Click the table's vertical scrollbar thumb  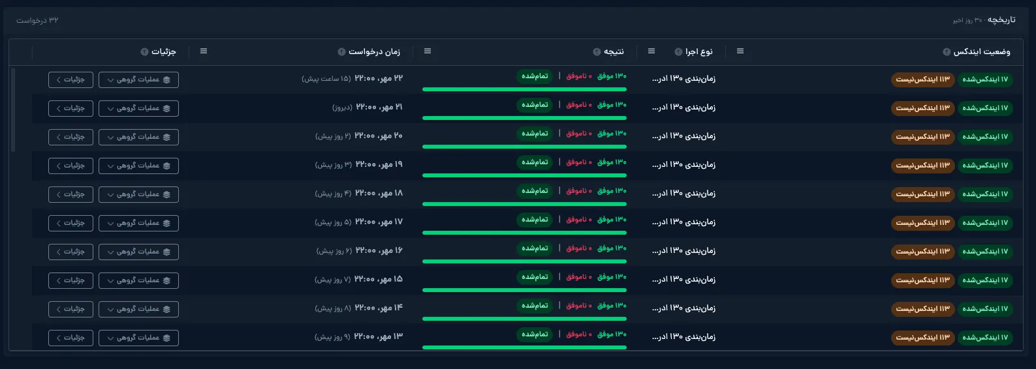point(13,110)
